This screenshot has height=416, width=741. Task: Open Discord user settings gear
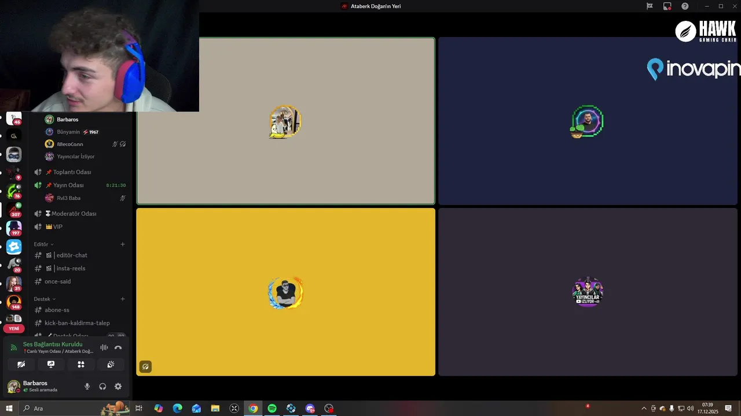coord(118,387)
